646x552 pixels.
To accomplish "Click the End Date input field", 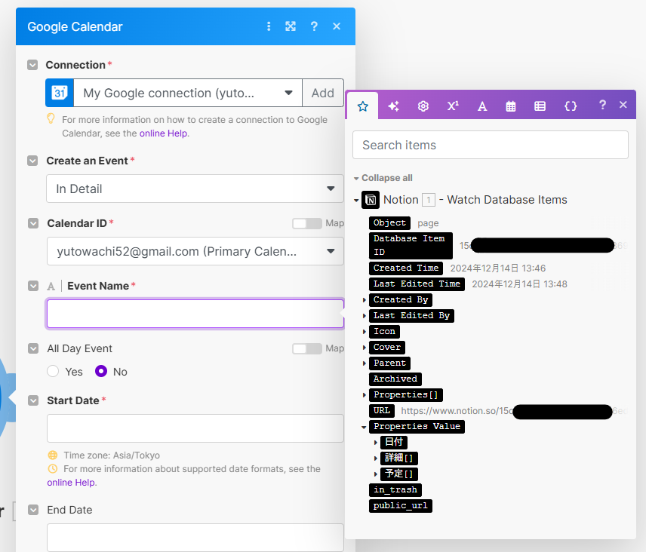I will coord(195,538).
